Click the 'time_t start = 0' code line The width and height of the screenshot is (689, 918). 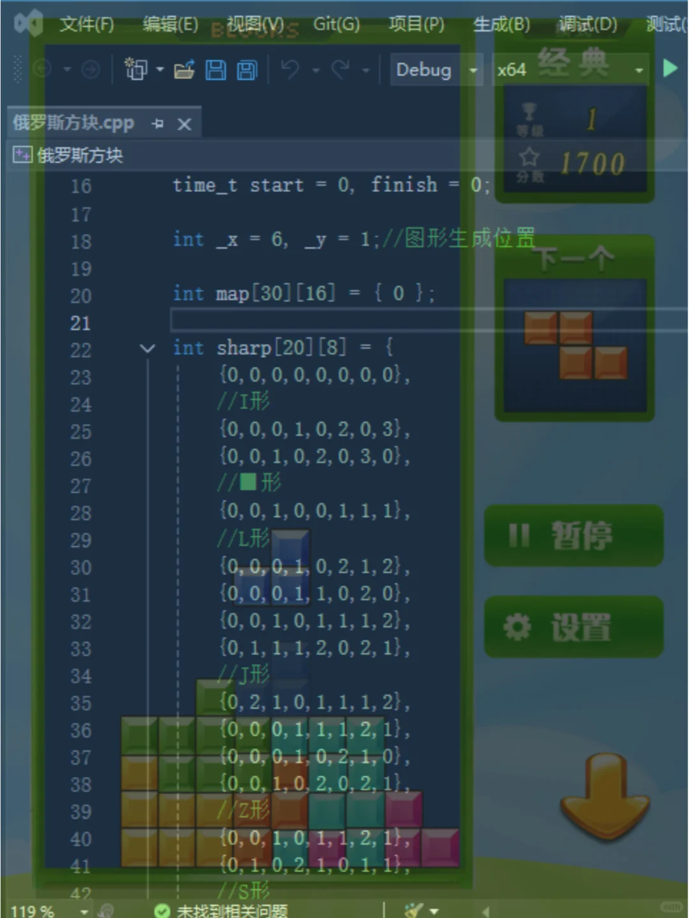[330, 186]
